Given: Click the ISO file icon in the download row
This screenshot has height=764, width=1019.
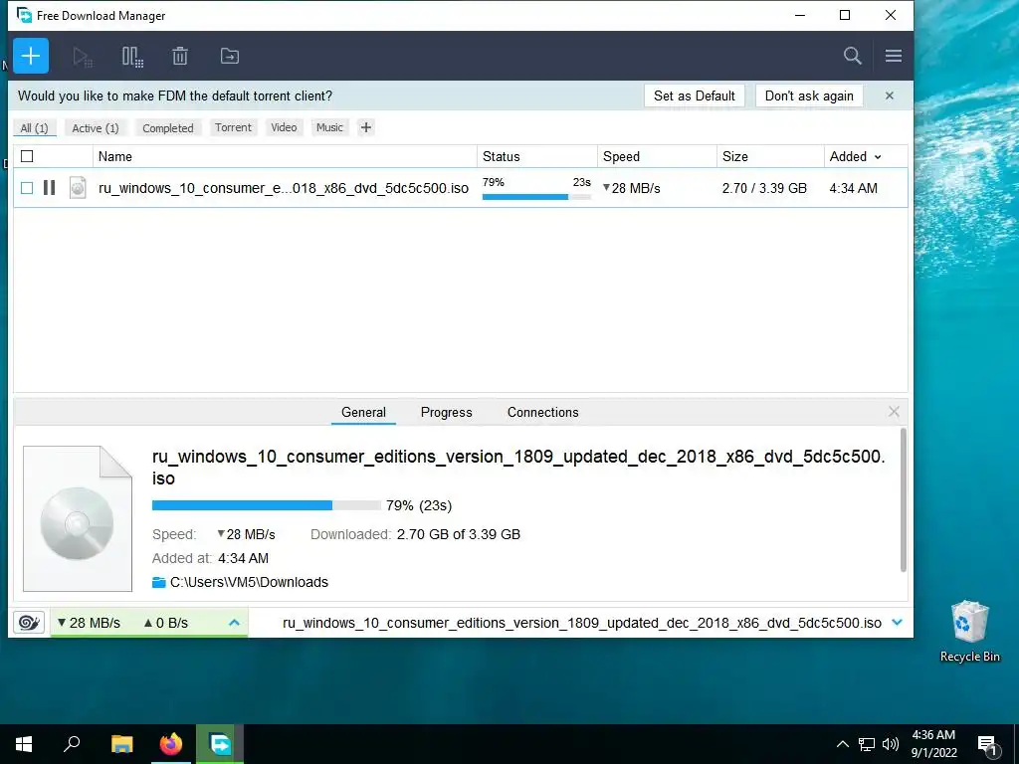Looking at the screenshot, I should tap(78, 188).
